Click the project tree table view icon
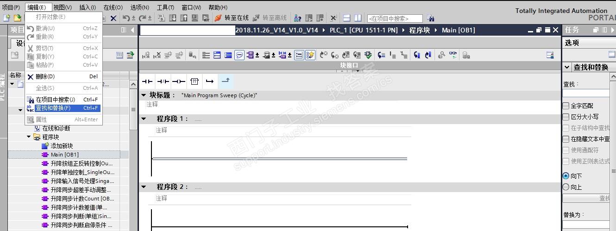 pyautogui.click(x=119, y=55)
